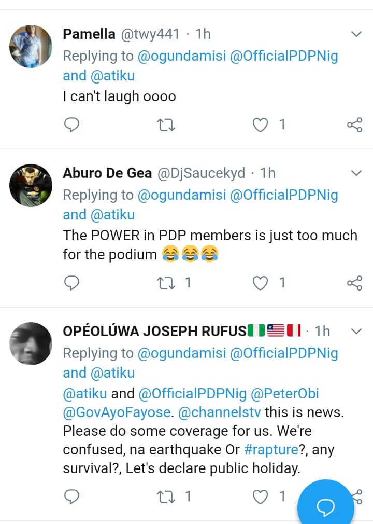The height and width of the screenshot is (524, 373).
Task: Expand options chevron on Aburo De Gea's tweet
Action: pyautogui.click(x=356, y=172)
